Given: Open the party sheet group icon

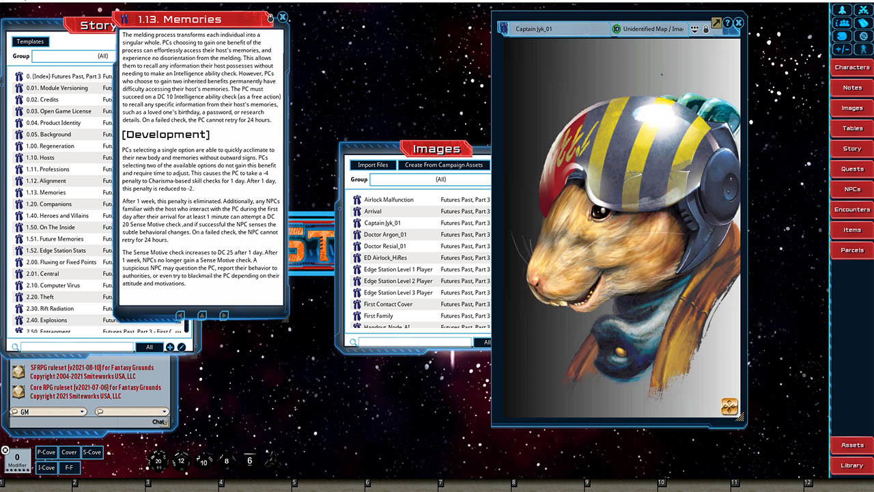Looking at the screenshot, I should 842,23.
